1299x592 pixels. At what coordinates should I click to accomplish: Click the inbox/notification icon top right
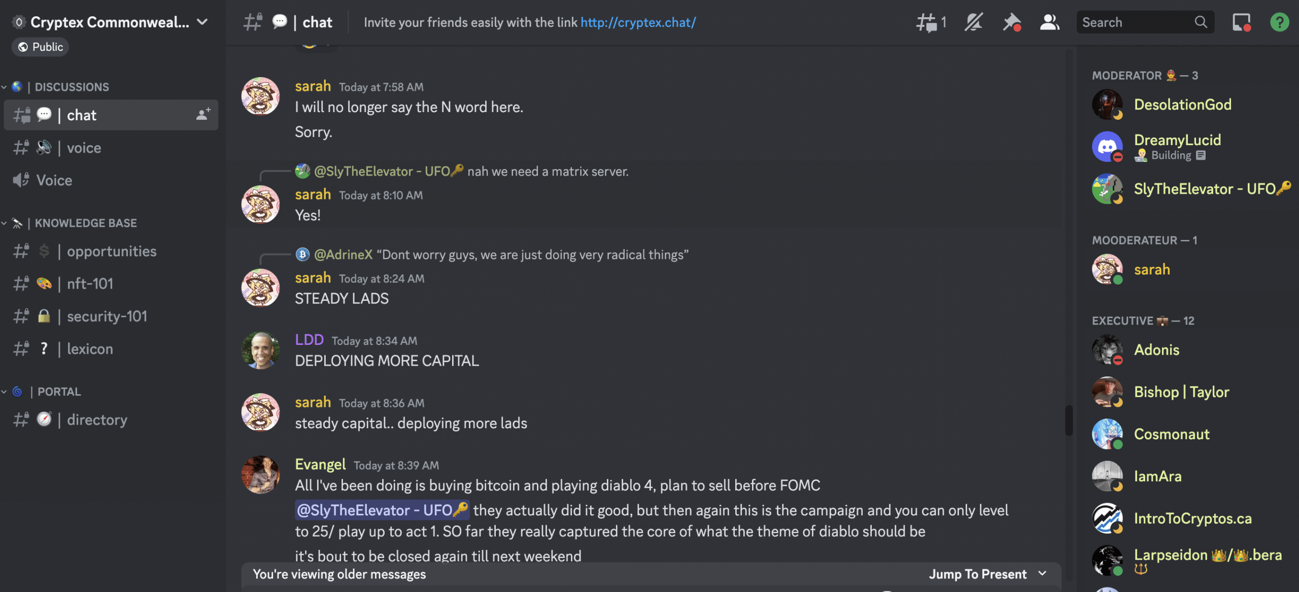1240,21
